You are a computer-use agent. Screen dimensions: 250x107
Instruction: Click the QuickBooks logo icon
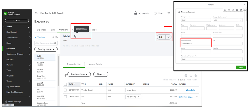coord(6,14)
